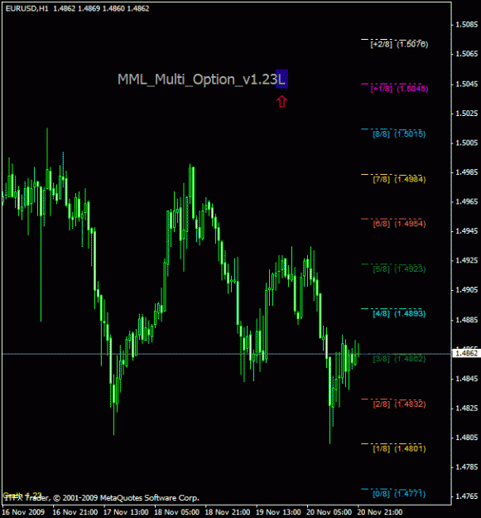The height and width of the screenshot is (518, 481).
Task: Click the 20 Nov 05:00 time label
Action: tap(329, 512)
